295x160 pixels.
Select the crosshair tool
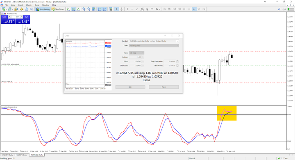pos(122,9)
